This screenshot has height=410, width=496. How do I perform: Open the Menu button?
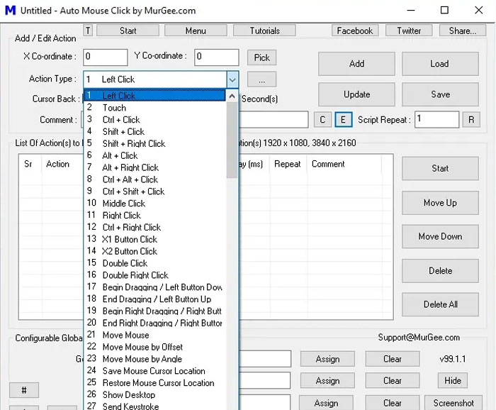click(196, 31)
